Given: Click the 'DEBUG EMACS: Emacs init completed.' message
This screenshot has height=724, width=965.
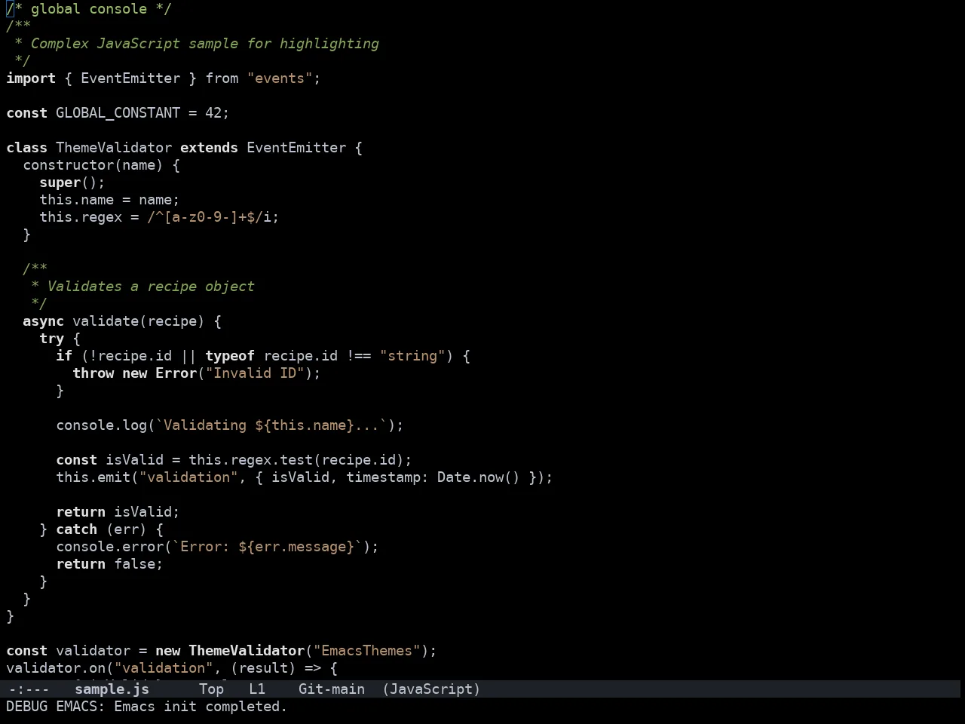Looking at the screenshot, I should (x=147, y=707).
